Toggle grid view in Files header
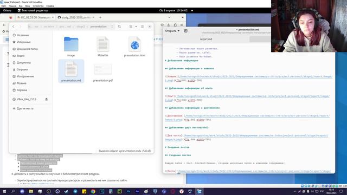Image resolution: width=347 pixels, height=195 pixels. (x=131, y=27)
